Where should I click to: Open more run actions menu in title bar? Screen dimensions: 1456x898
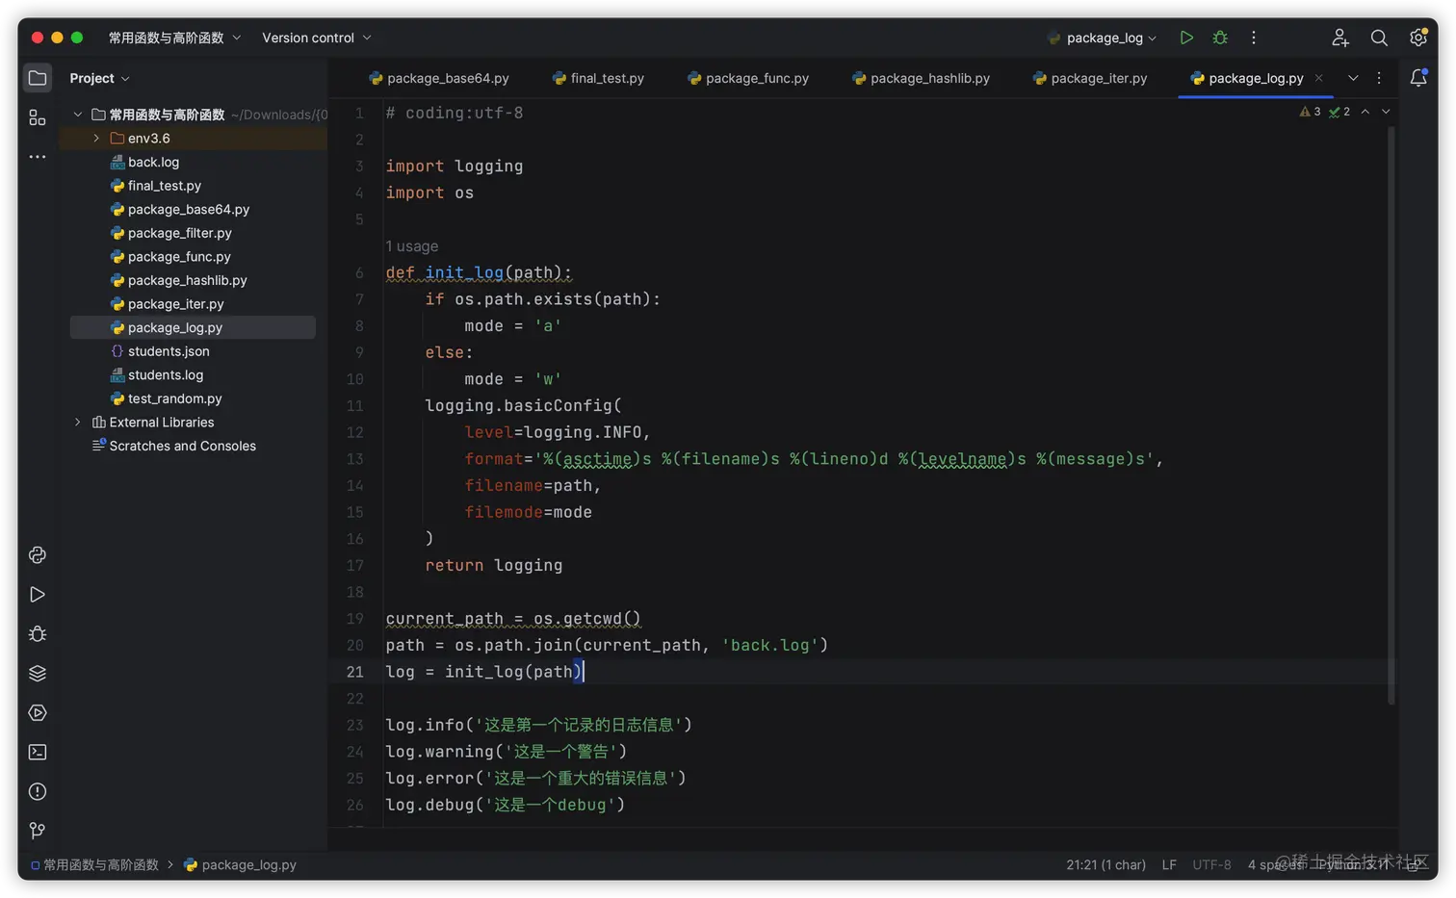pos(1254,38)
